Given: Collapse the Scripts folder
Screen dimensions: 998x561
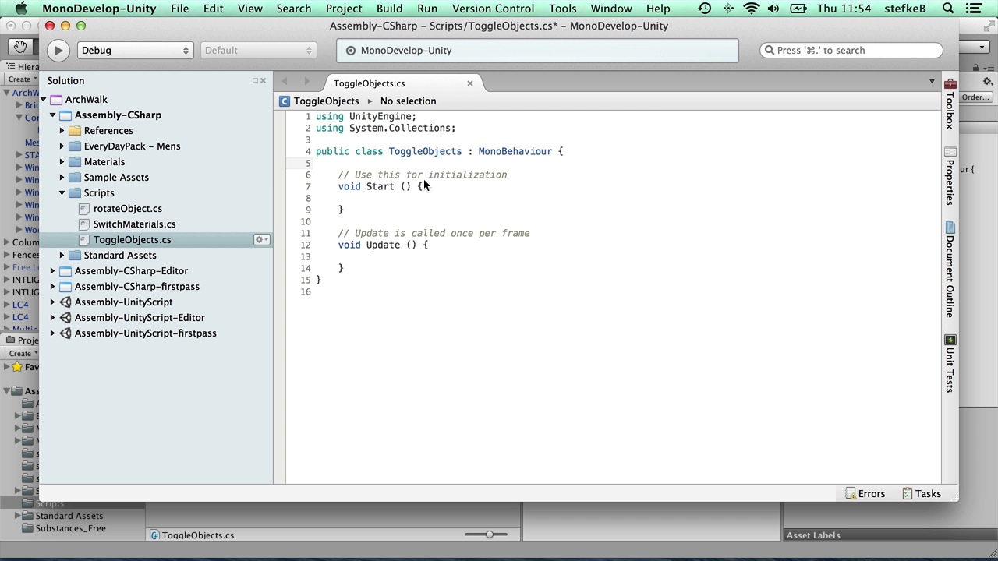Looking at the screenshot, I should click(x=62, y=193).
